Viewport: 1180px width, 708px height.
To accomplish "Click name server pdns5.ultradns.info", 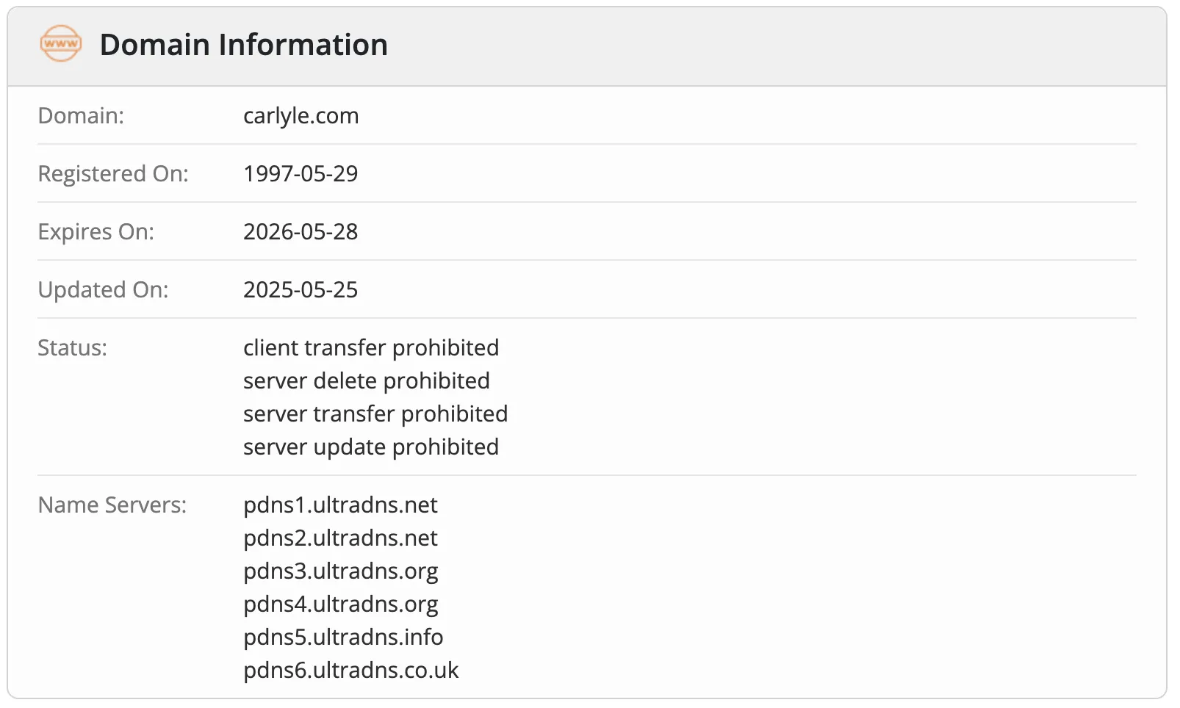I will 343,637.
